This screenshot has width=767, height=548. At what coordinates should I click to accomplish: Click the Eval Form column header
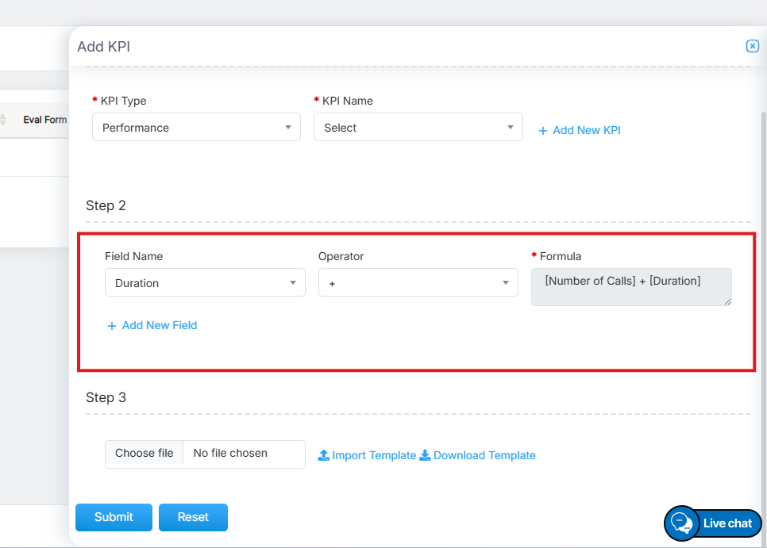(x=44, y=120)
